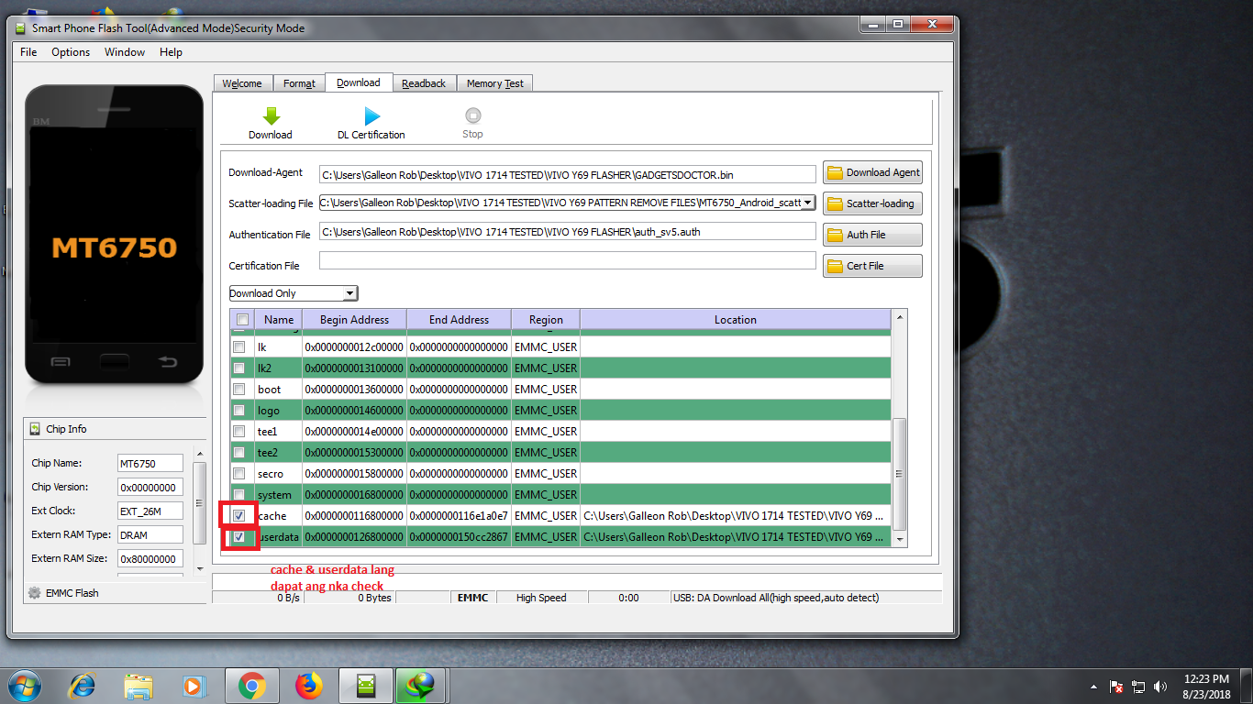Screen dimensions: 1253x704
Task: Check the tee1 partition checkbox
Action: 238,432
